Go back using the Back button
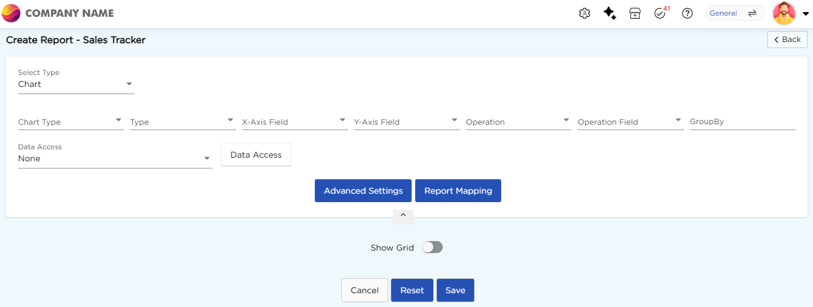The image size is (813, 307). (x=787, y=40)
